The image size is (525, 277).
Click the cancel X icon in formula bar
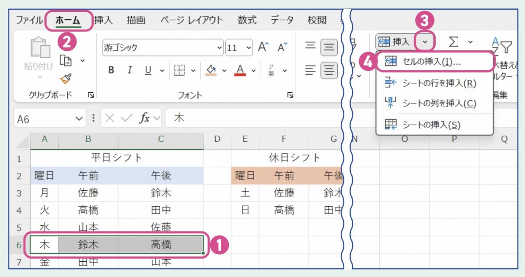pos(111,118)
